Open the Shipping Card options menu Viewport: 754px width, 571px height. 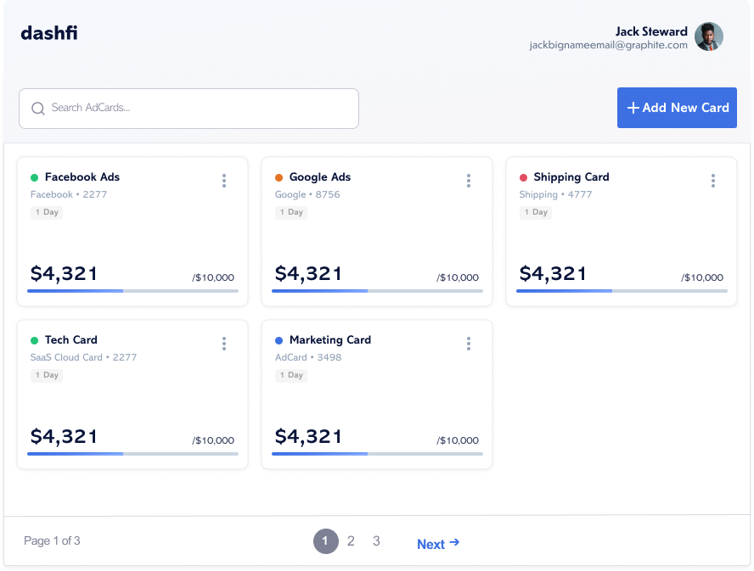(713, 181)
